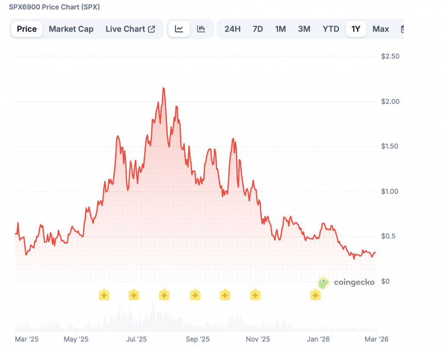
Task: Enable the YTD time range
Action: coord(331,29)
